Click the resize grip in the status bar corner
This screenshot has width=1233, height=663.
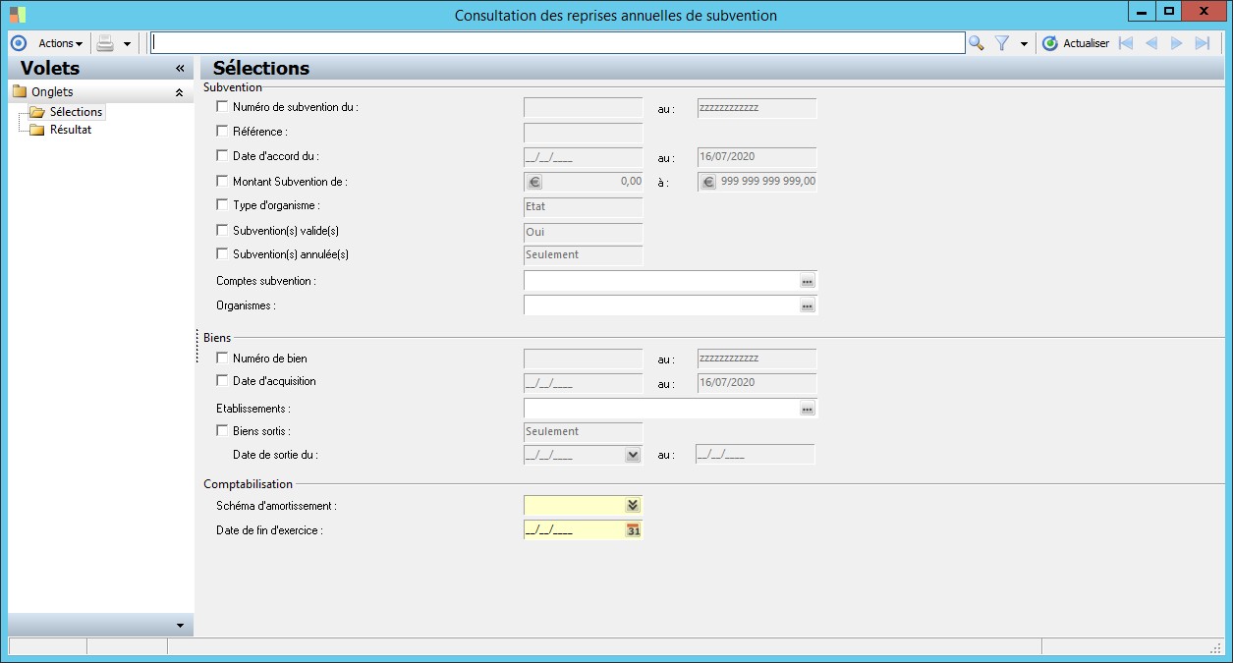point(1215,647)
